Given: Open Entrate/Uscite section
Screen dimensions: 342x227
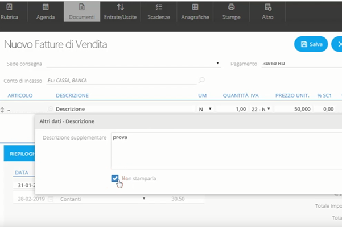Looking at the screenshot, I should coord(120,11).
